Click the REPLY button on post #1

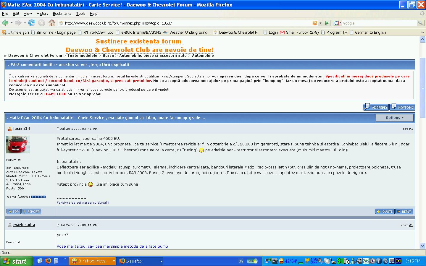404,212
